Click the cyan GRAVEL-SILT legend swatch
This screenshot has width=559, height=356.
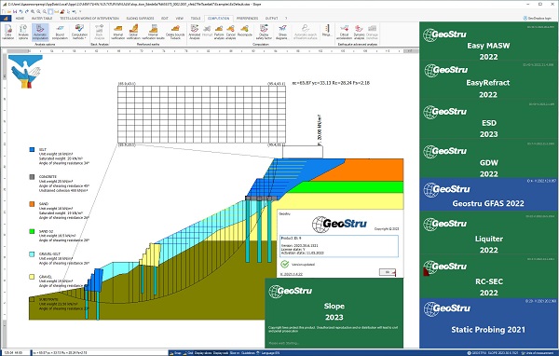[x=32, y=254]
